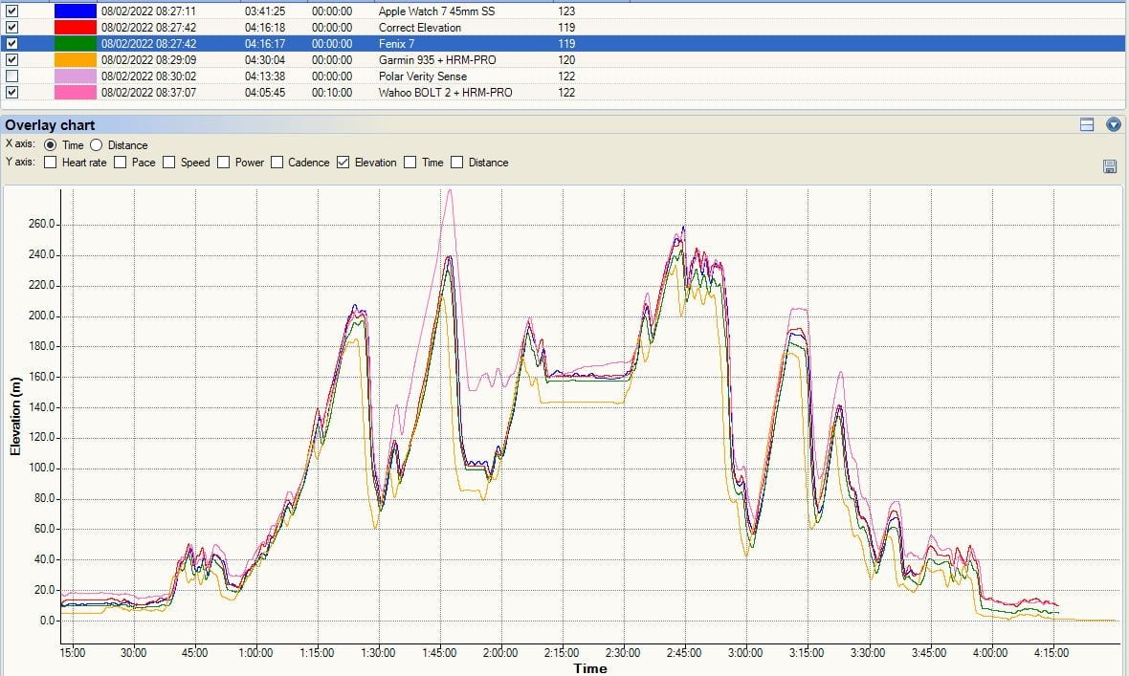Enable the Distance Y axis checkbox
Viewport: 1129px width, 676px height.
456,163
